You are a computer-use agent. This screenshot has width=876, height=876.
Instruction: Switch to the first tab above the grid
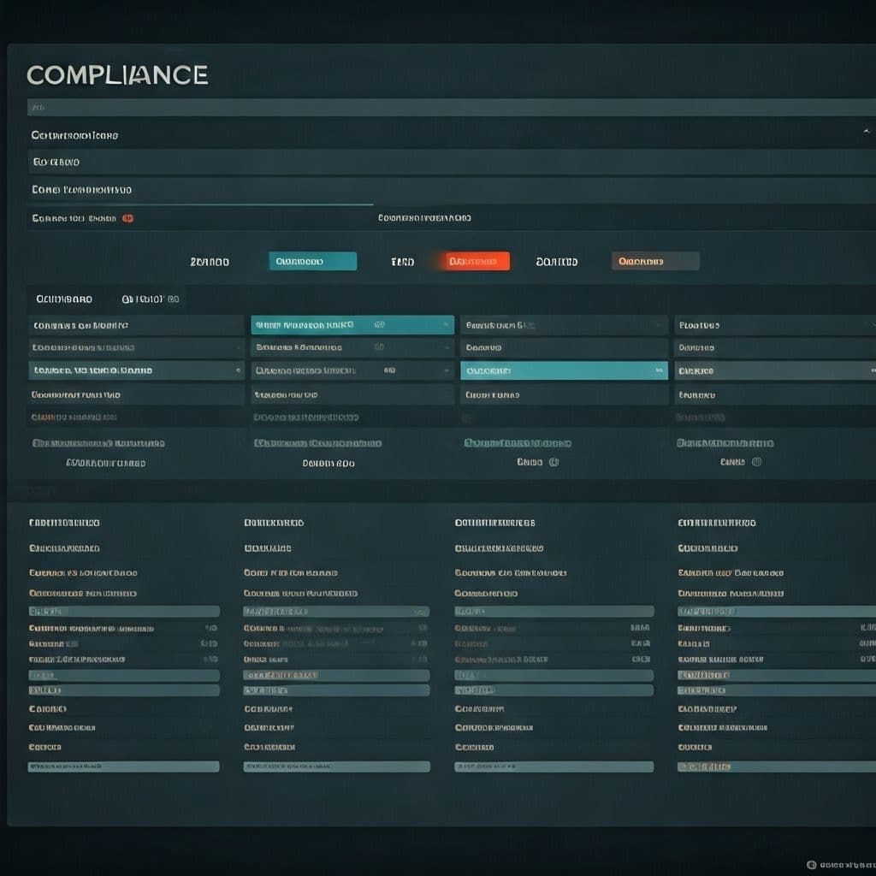[64, 299]
